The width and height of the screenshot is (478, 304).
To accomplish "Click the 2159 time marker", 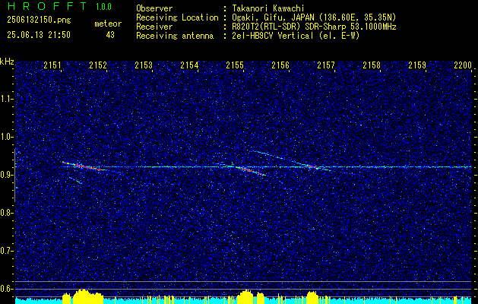I will pyautogui.click(x=417, y=65).
